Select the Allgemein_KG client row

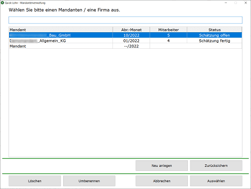[125, 41]
